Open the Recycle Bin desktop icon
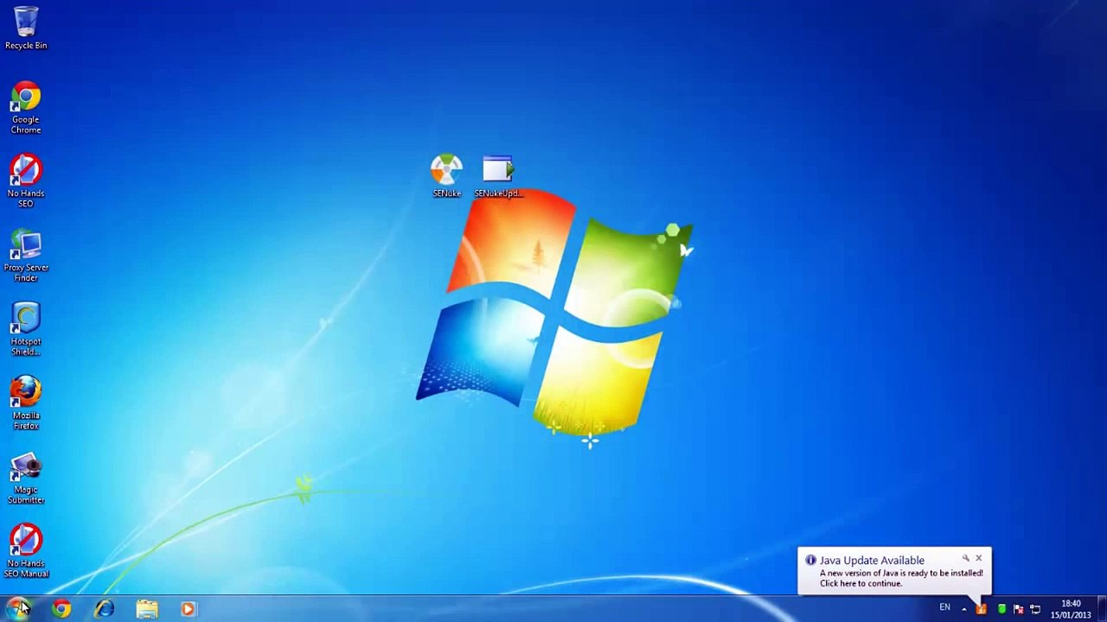This screenshot has height=622, width=1107. tap(26, 28)
